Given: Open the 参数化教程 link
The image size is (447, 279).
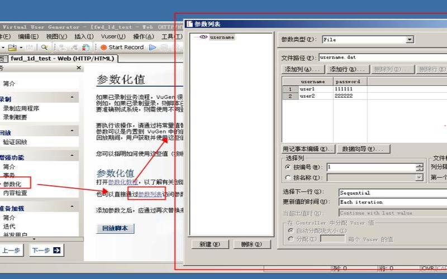Looking at the screenshot, I should [123, 182].
